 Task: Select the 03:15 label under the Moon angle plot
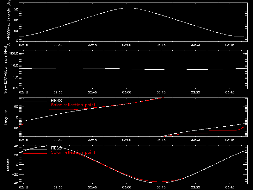(161, 92)
